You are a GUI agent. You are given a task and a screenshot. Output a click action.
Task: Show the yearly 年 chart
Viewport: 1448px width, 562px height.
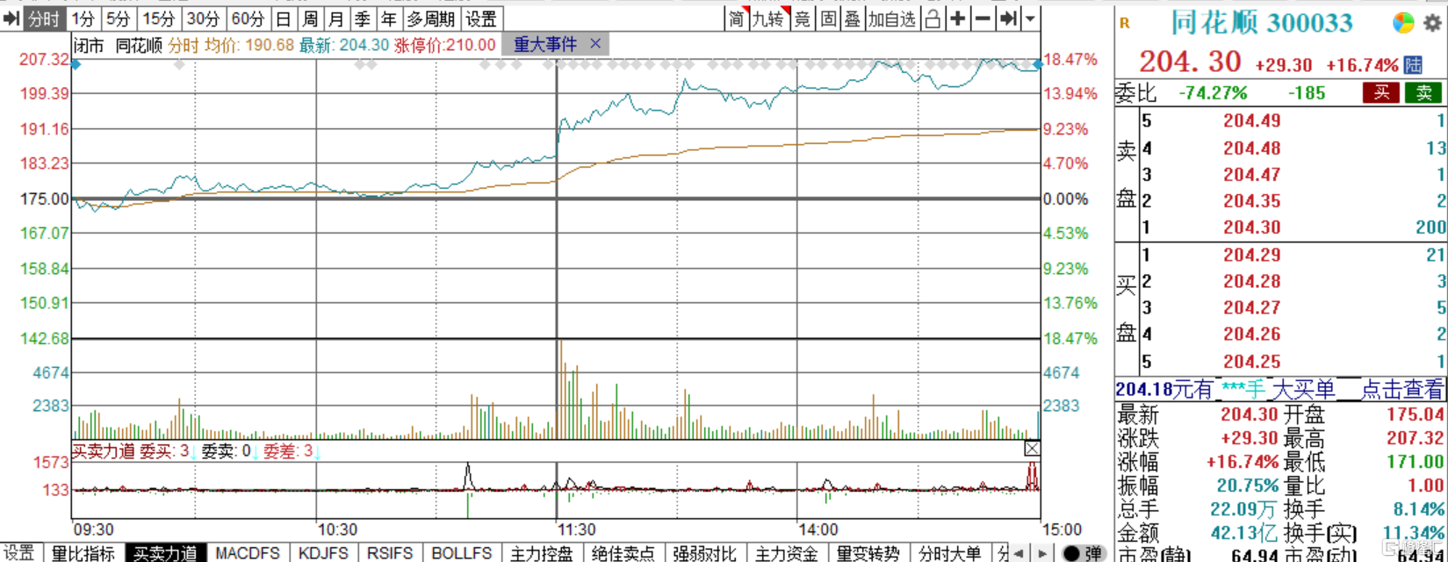click(388, 18)
